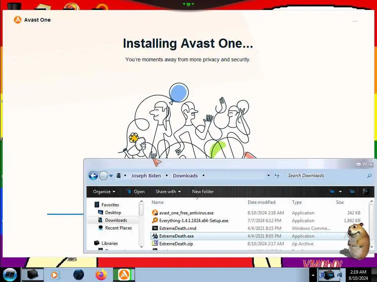This screenshot has width=377, height=282.
Task: Click the change view icon
Action: [332, 192]
